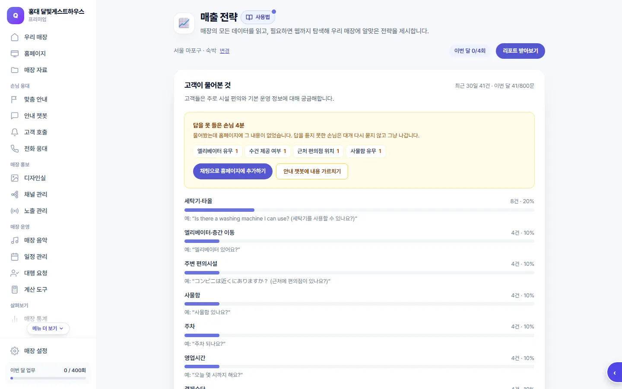Viewport: 622px width, 389px height.
Task: Open 안내 챗봇 menu item
Action: click(48, 116)
